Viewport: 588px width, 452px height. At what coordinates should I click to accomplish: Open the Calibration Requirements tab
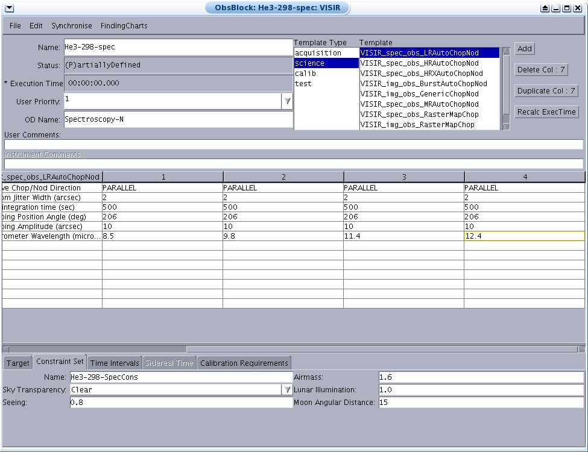(244, 363)
